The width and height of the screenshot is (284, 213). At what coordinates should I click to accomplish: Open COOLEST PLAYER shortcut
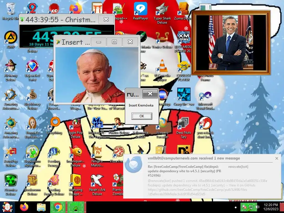coord(184,70)
